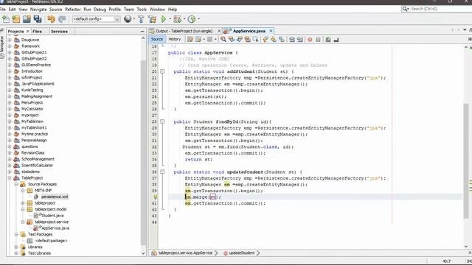Click the editor vertical scrollbar

pyautogui.click(x=466, y=161)
